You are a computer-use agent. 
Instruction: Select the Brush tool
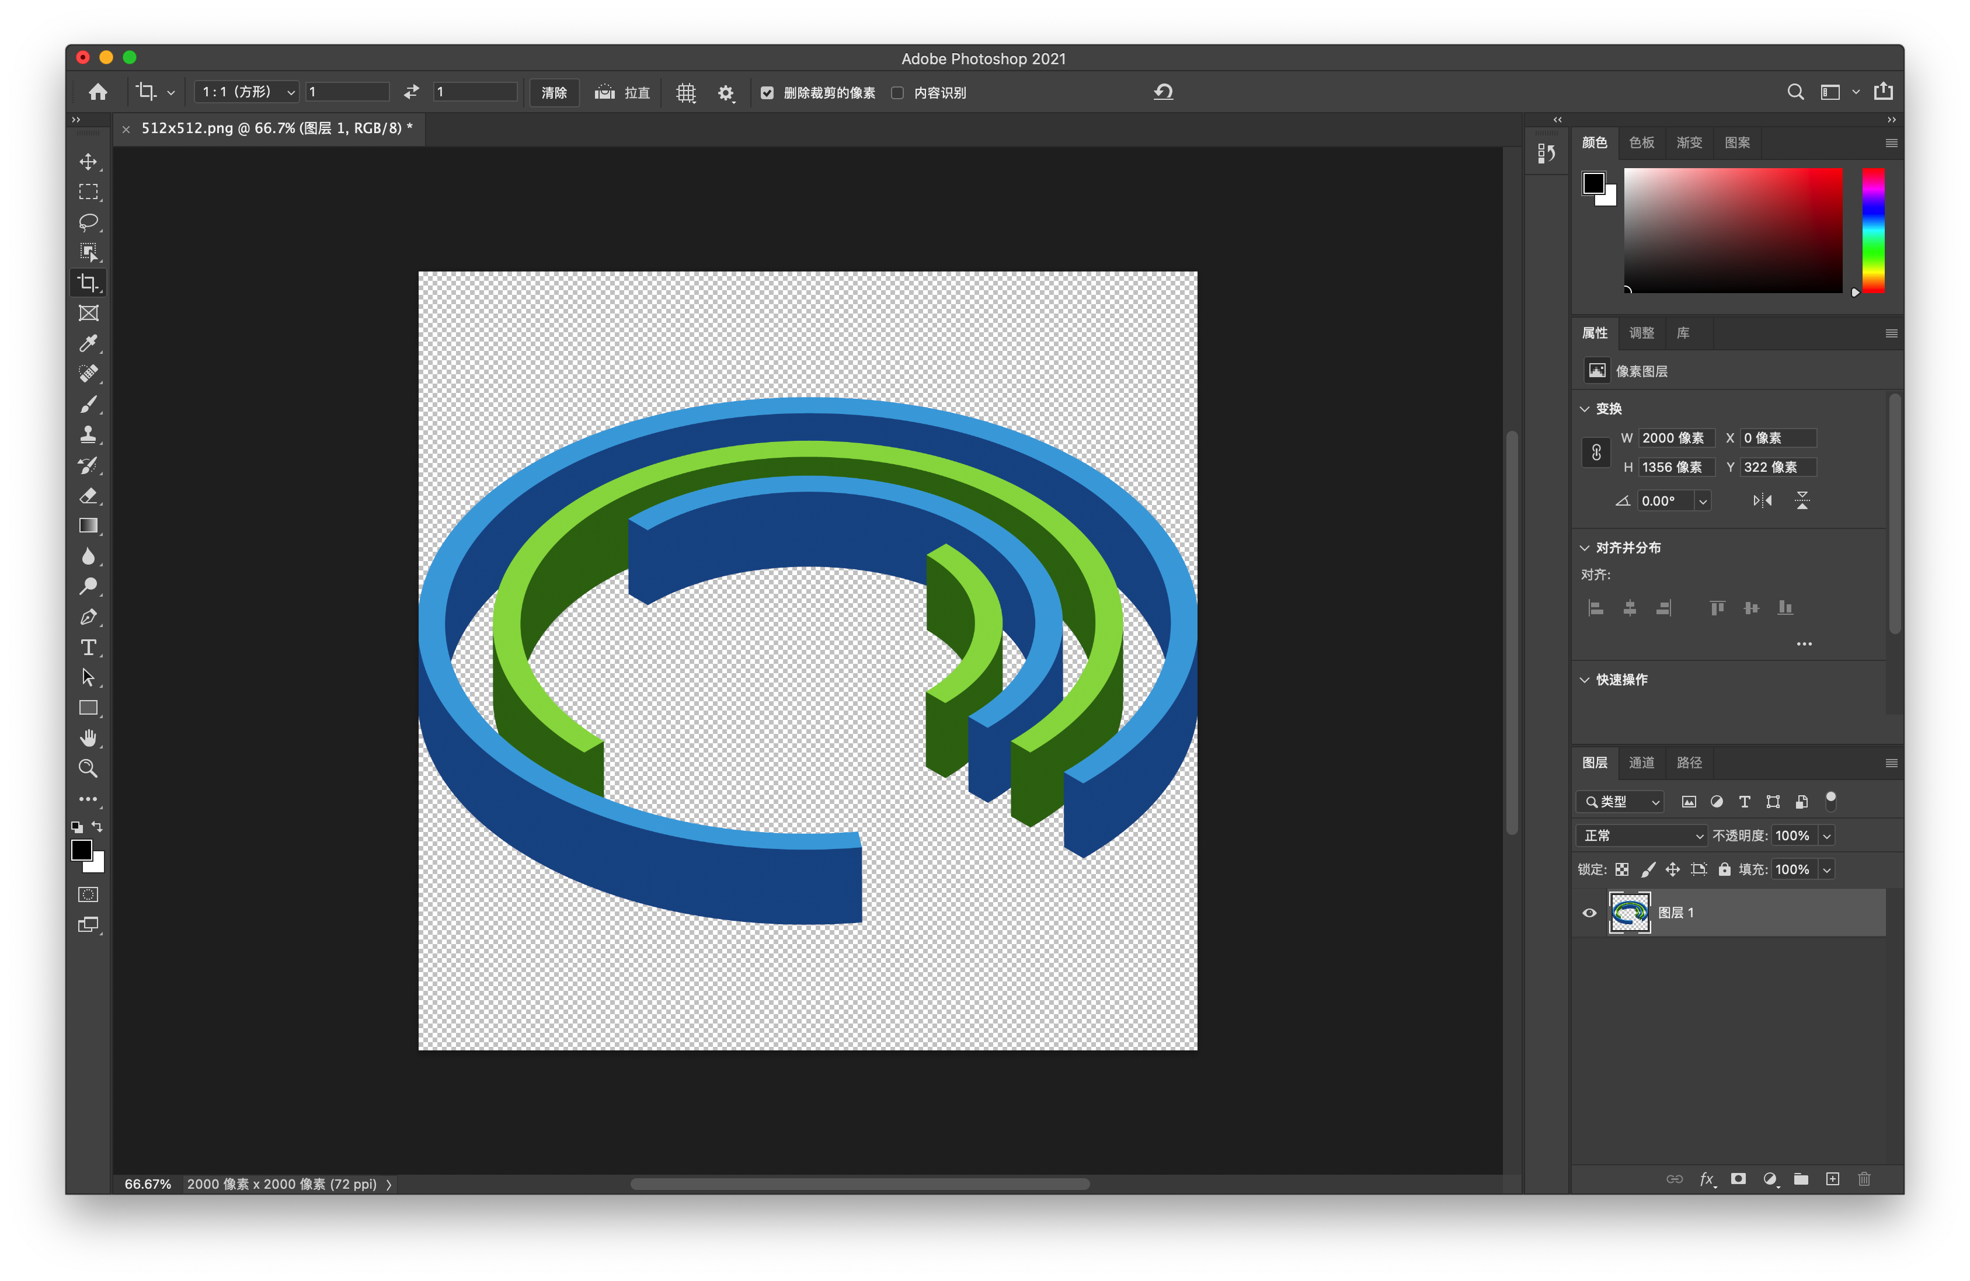(x=89, y=404)
